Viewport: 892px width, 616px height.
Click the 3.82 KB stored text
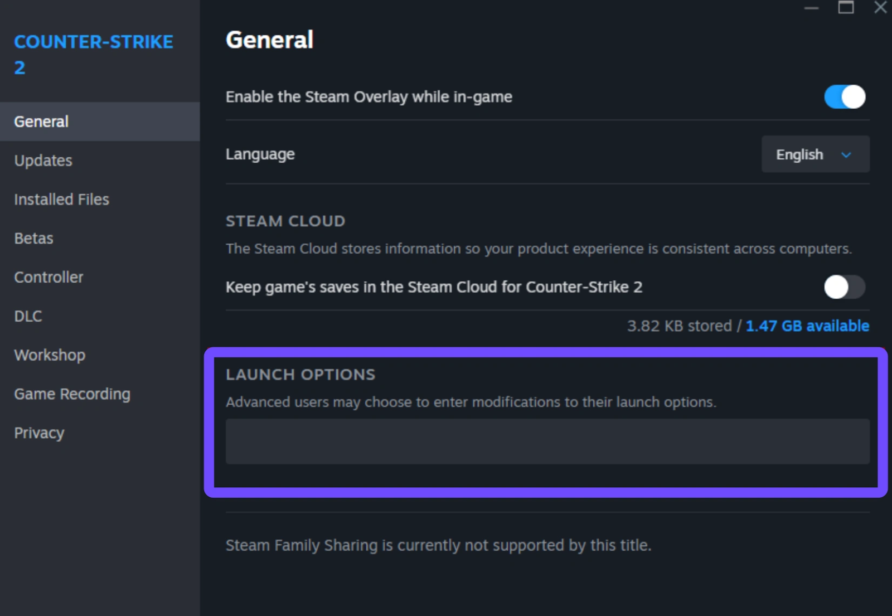point(679,326)
